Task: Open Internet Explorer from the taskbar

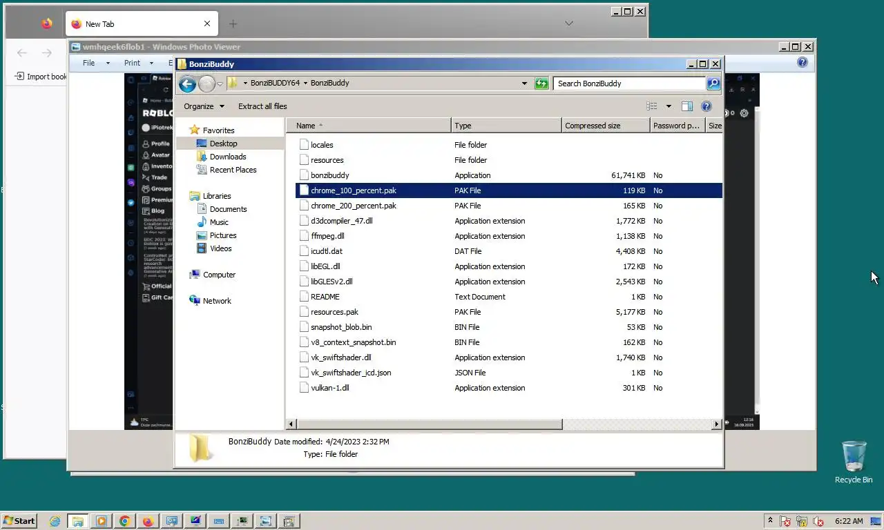Action: coord(55,521)
